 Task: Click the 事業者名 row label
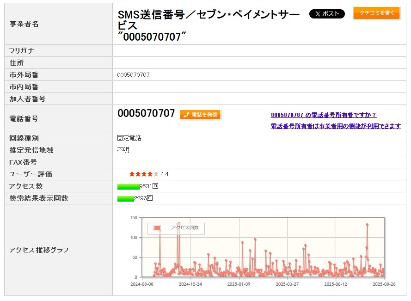coord(24,24)
